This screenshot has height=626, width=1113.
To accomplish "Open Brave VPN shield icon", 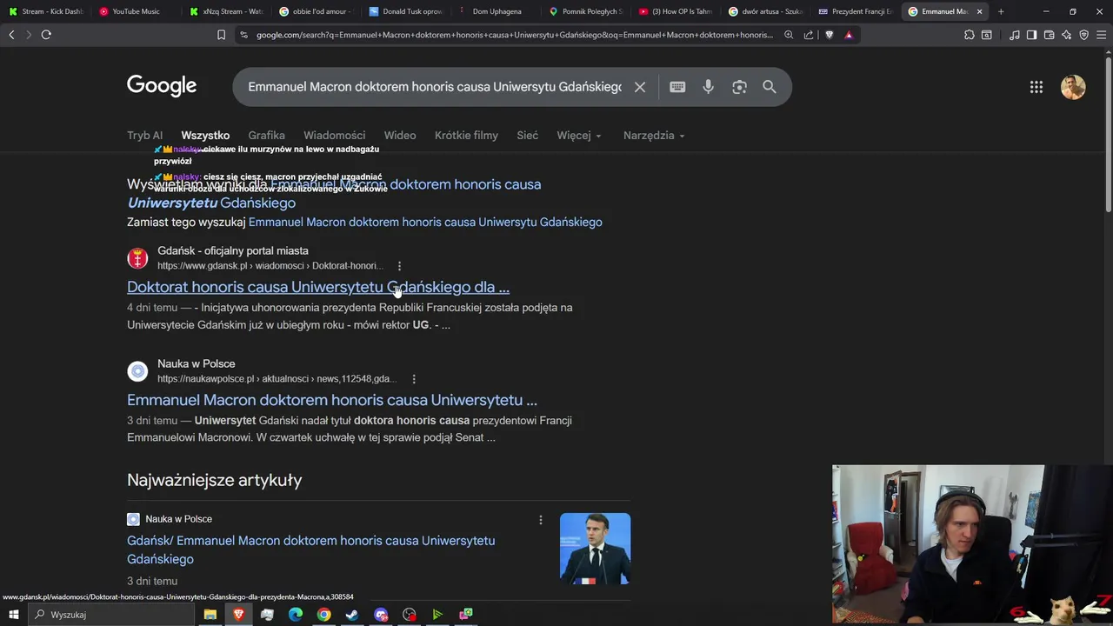I will (1083, 35).
